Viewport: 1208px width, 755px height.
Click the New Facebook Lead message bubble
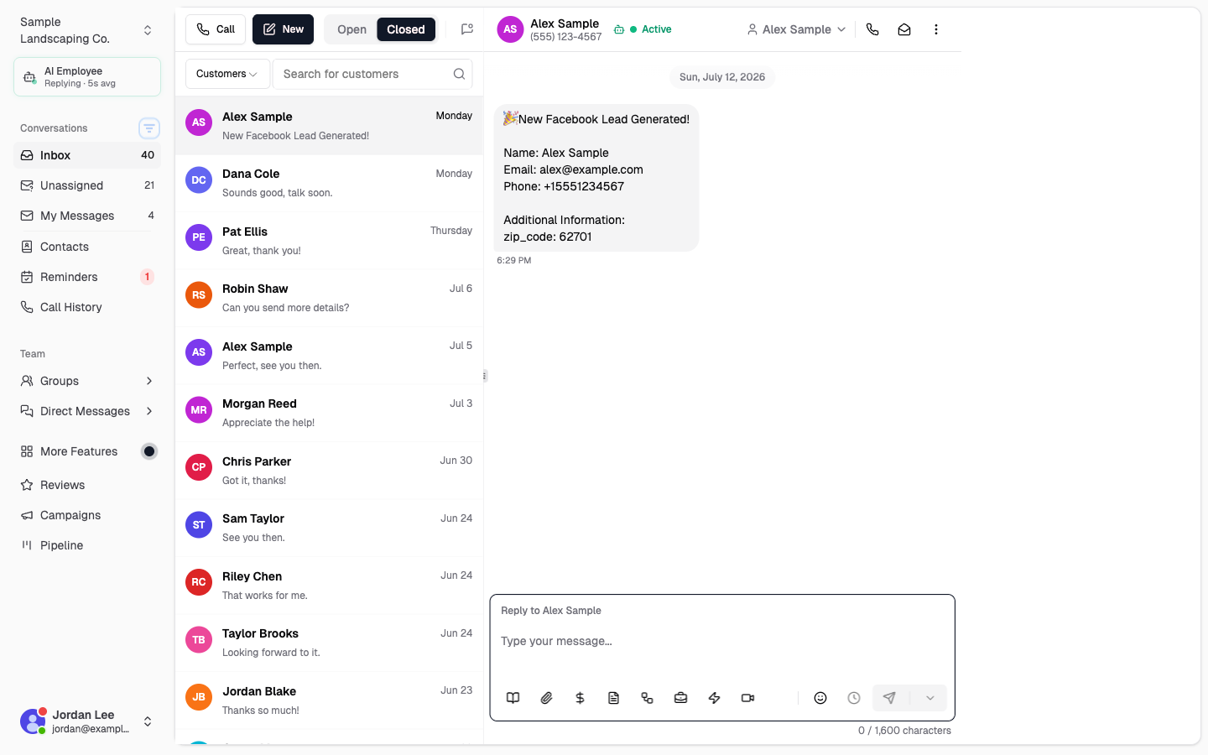coord(596,178)
